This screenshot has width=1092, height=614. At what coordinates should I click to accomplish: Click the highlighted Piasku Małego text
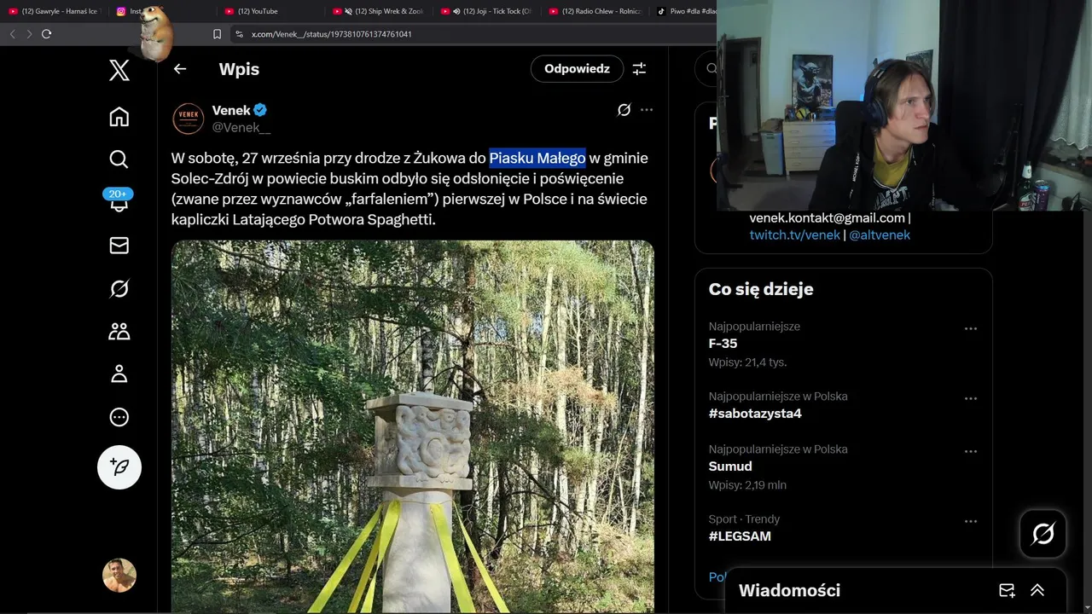537,158
